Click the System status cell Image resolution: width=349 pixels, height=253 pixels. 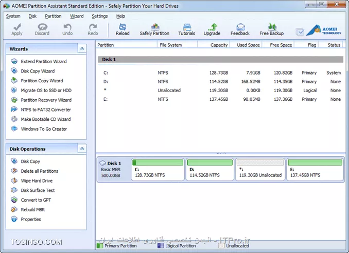[334, 73]
